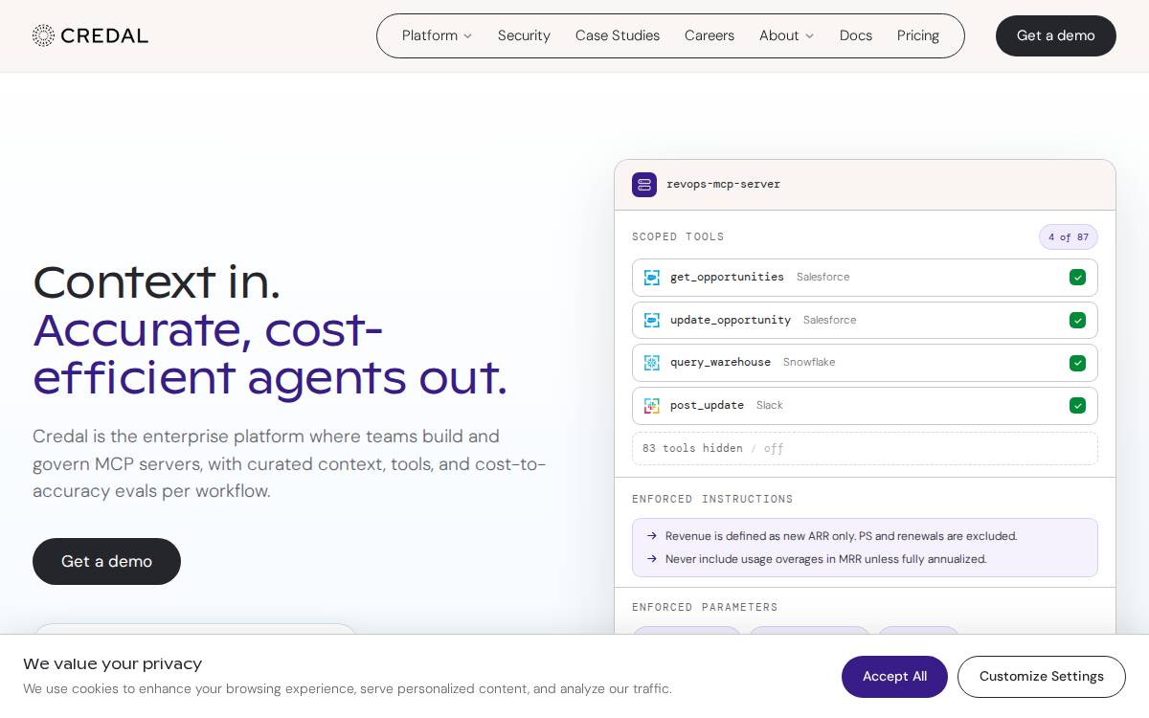Click the Slack icon beside post_update
The image size is (1149, 718).
pyautogui.click(x=652, y=406)
